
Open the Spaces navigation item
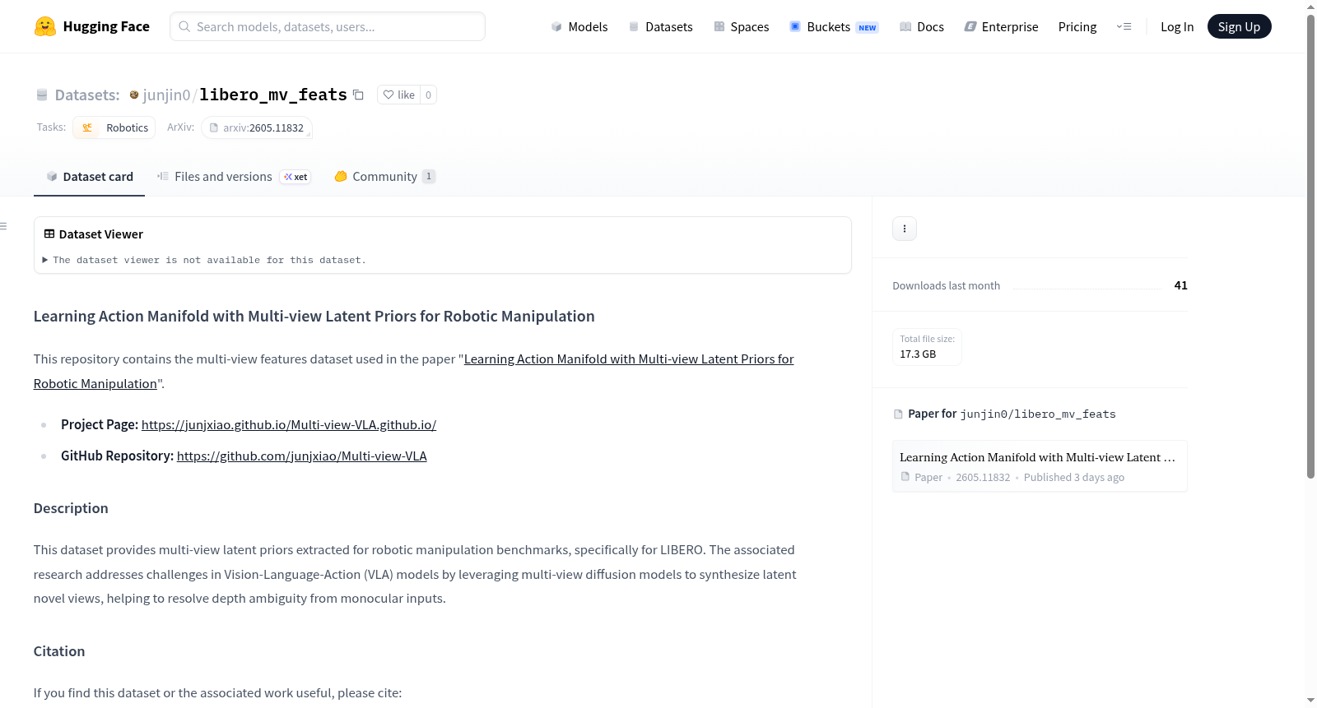742,26
